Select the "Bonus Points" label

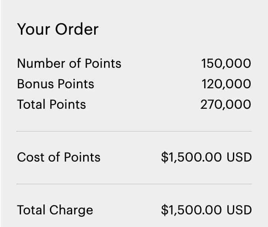coord(56,84)
